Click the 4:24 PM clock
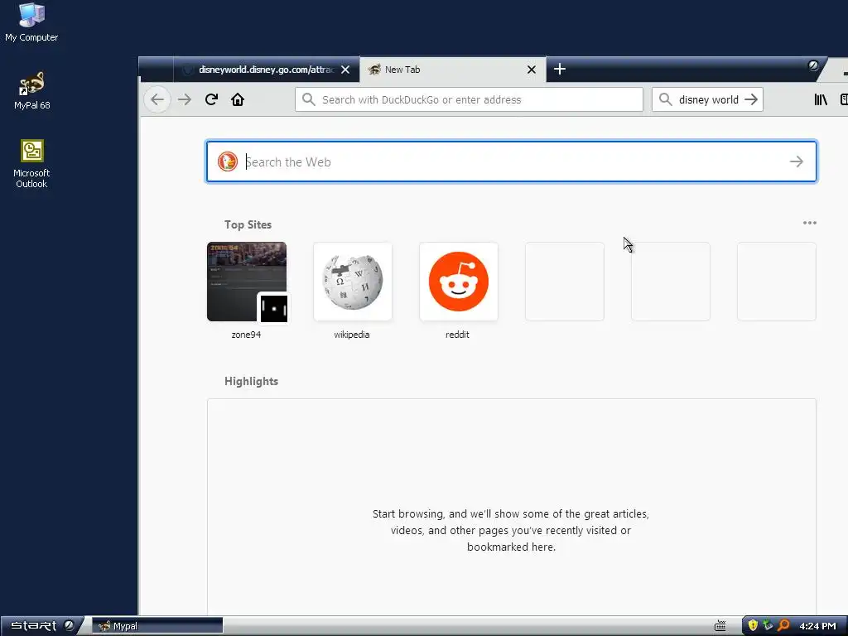The height and width of the screenshot is (636, 848). tap(817, 626)
